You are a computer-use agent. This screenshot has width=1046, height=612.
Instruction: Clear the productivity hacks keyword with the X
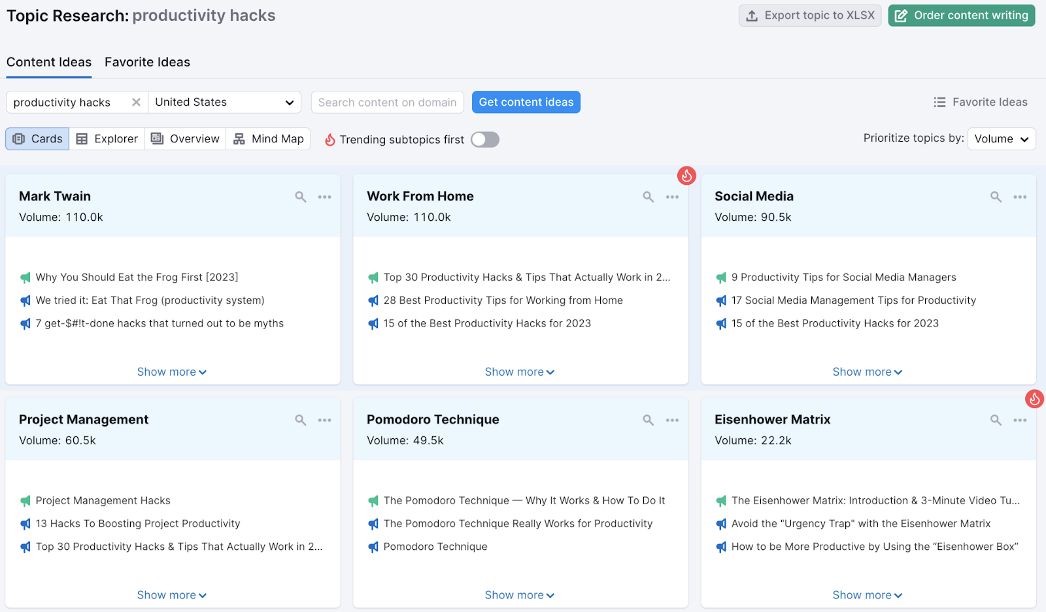coord(136,102)
